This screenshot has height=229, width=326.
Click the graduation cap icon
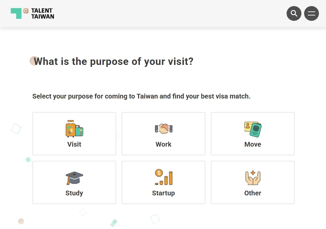74,178
